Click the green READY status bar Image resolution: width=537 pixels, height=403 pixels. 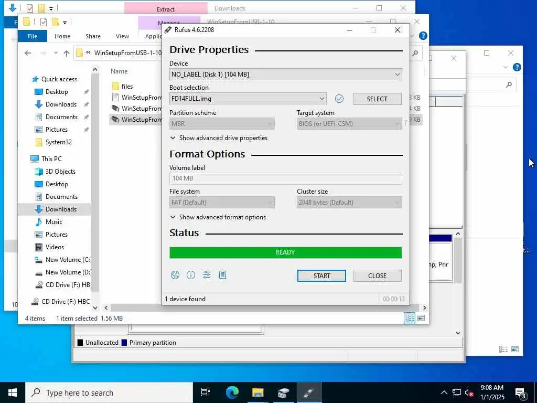pyautogui.click(x=286, y=252)
